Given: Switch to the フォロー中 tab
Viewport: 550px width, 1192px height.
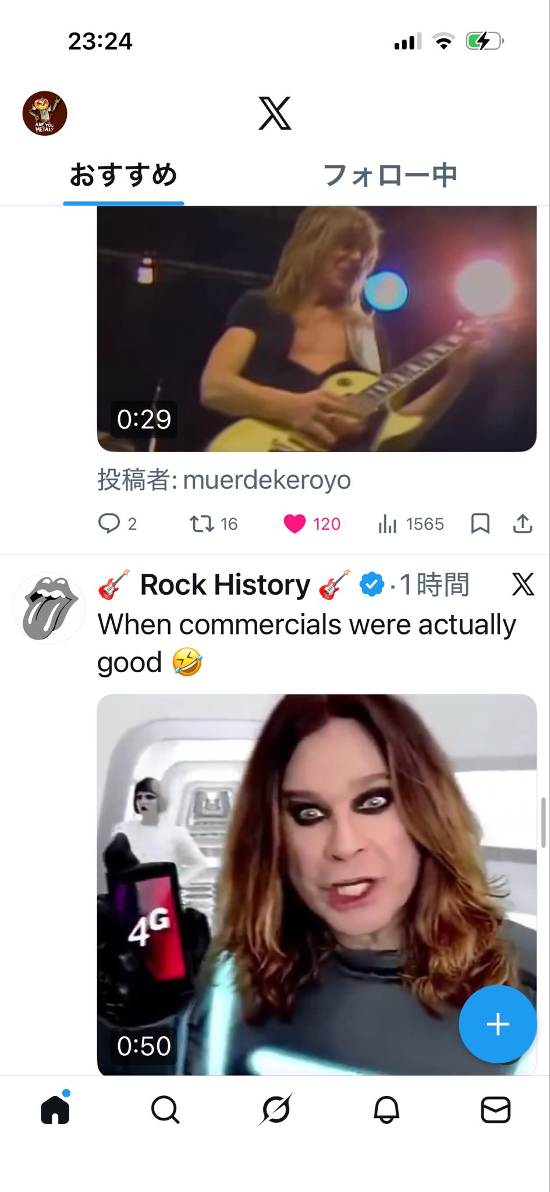Looking at the screenshot, I should pyautogui.click(x=390, y=175).
